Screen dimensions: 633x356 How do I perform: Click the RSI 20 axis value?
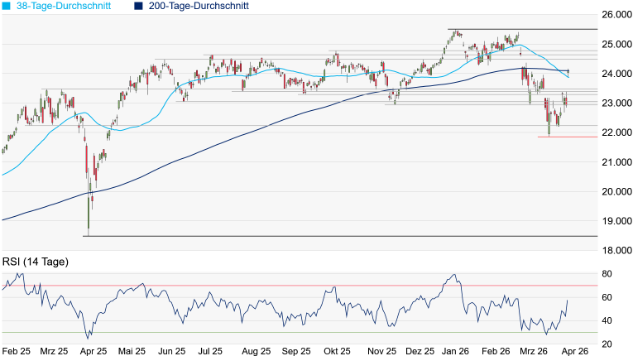click(x=607, y=344)
